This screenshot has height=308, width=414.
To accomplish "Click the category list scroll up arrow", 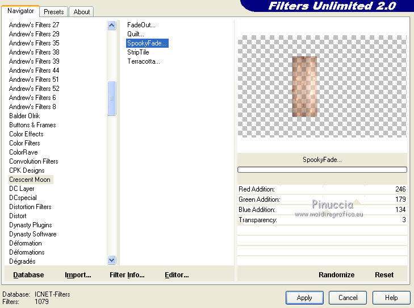I will click(x=112, y=26).
